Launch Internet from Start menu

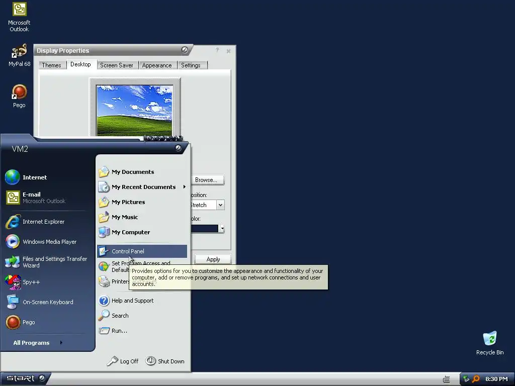pyautogui.click(x=48, y=177)
